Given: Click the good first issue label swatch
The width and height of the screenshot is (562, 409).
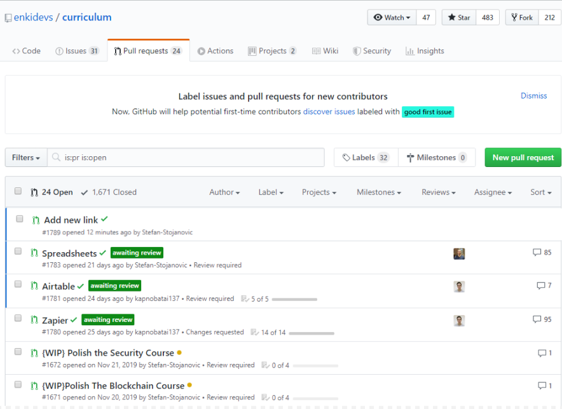Looking at the screenshot, I should (x=428, y=112).
